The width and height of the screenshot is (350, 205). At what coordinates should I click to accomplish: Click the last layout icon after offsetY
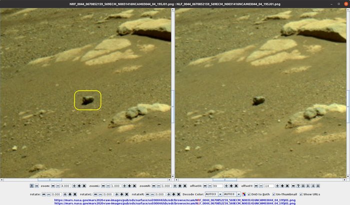(318, 186)
